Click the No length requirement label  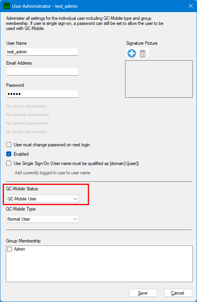coord(26,132)
